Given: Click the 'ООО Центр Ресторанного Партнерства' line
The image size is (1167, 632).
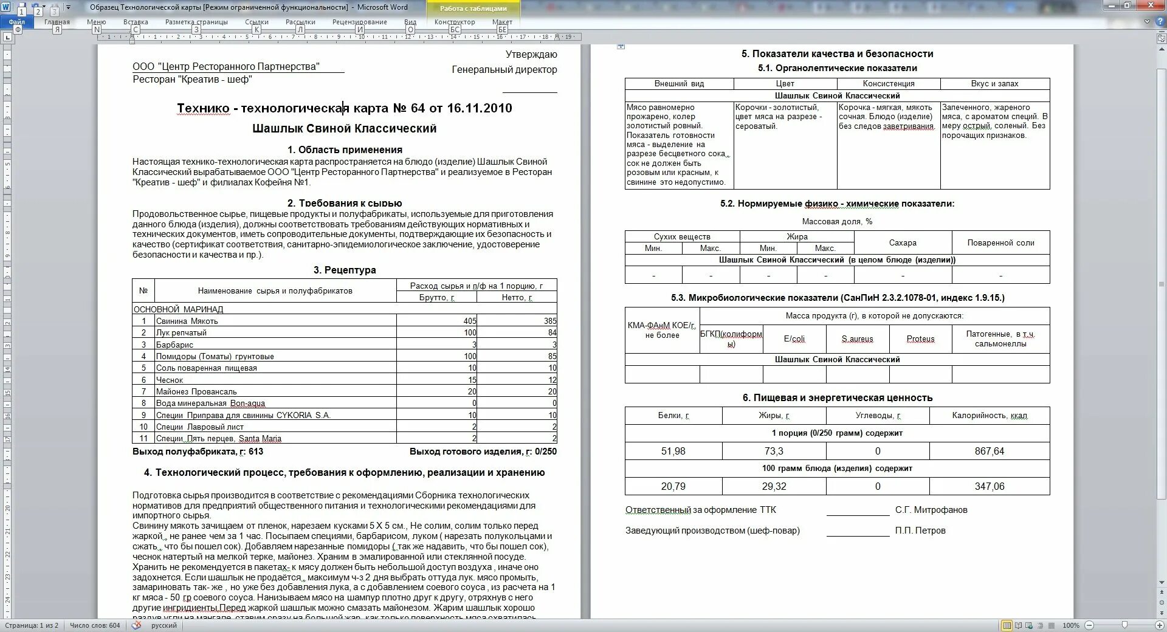Looking at the screenshot, I should click(226, 66).
